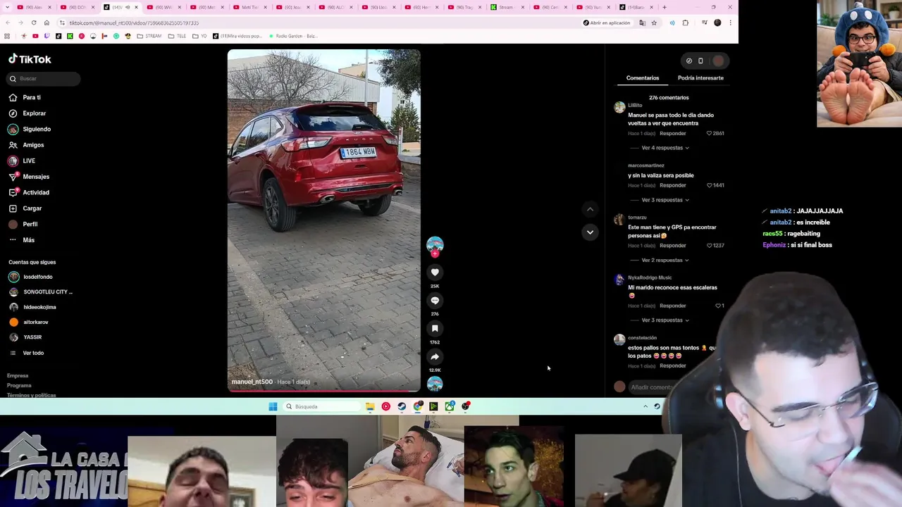Reply to NykaRodrigo Music comment via Responder
Screen dimensions: 902x507
pyautogui.click(x=672, y=306)
